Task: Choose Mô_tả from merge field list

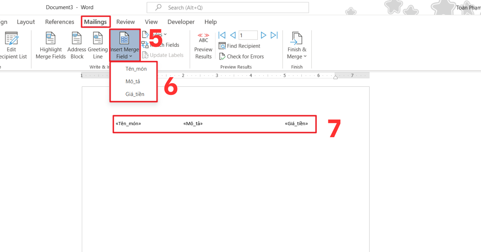Action: (x=133, y=82)
